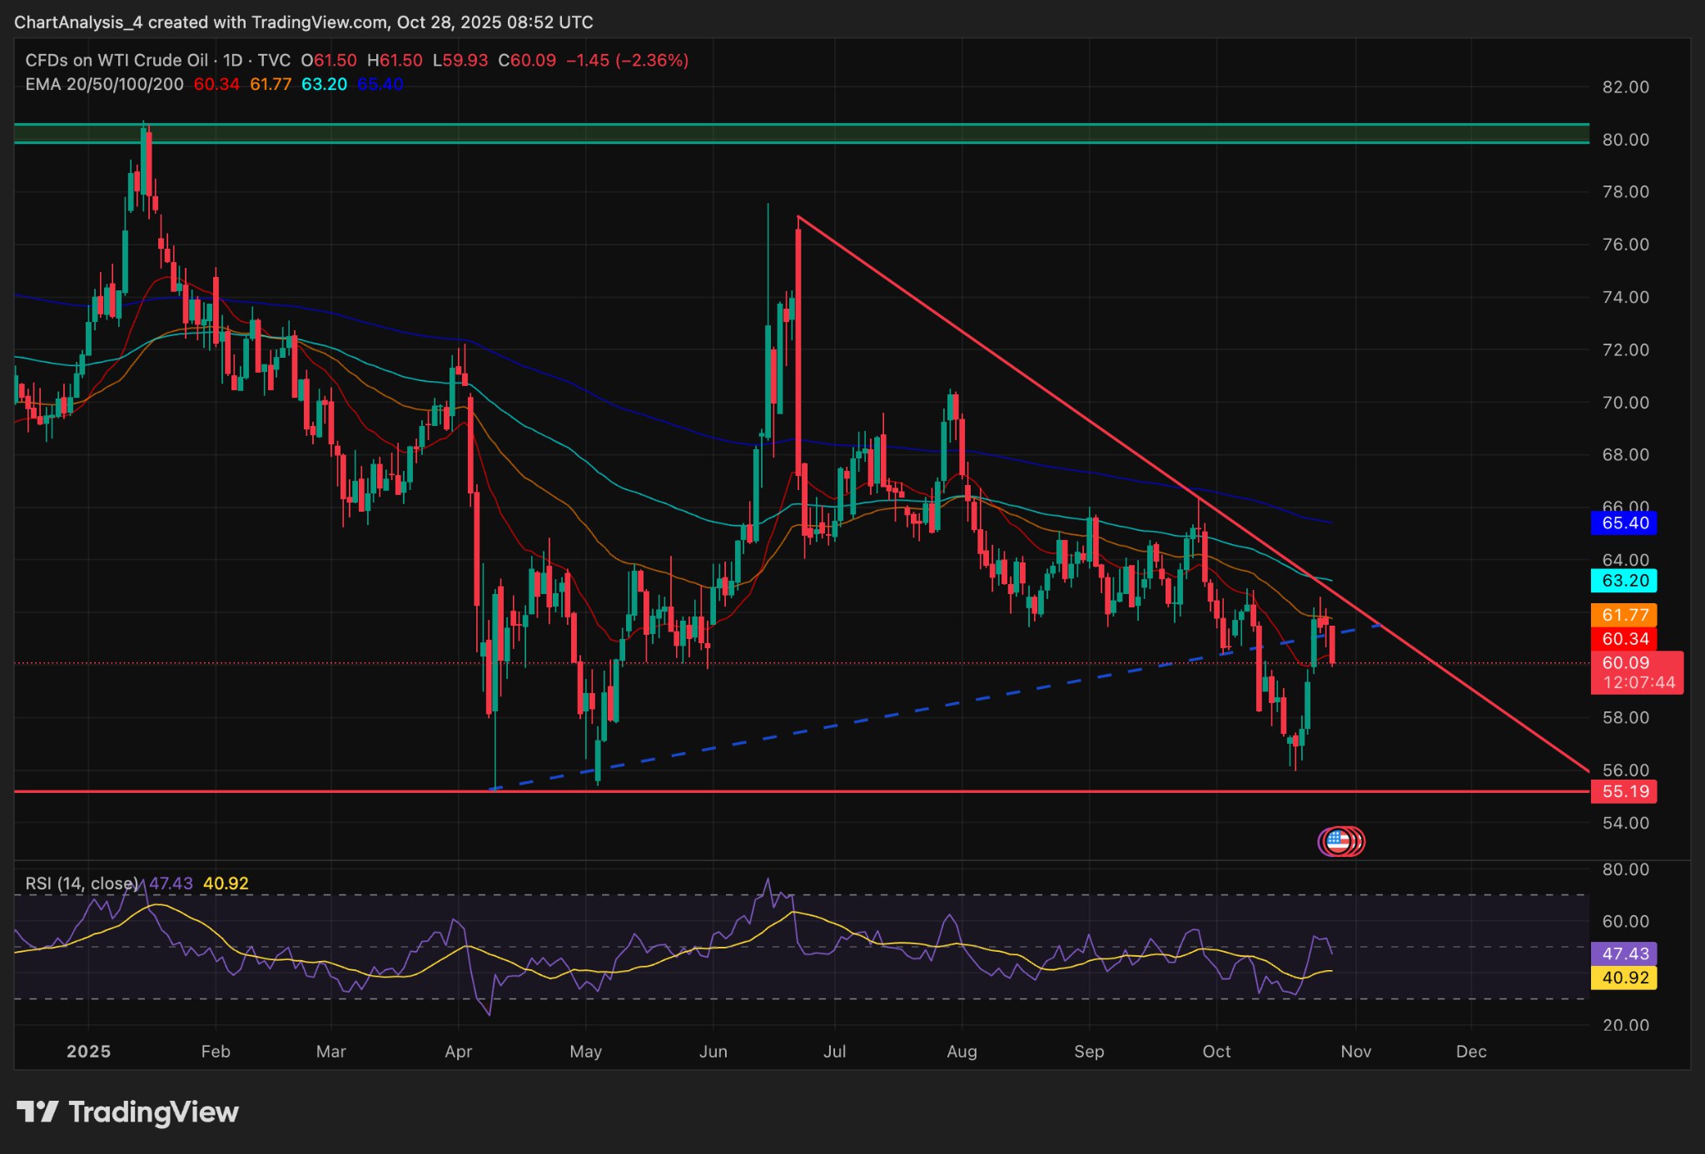Click the CFDs on WTI Crude Oil title
The width and height of the screenshot is (1705, 1154).
tap(117, 60)
